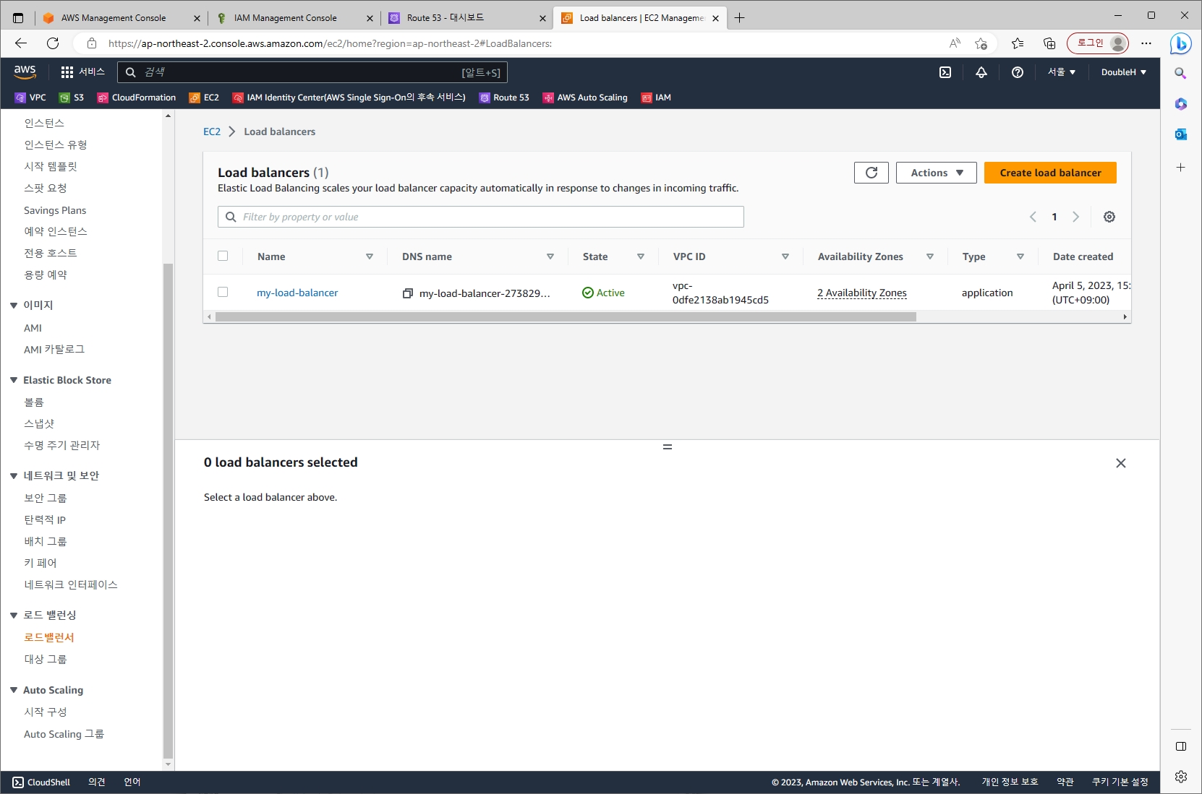This screenshot has width=1202, height=794.
Task: Open the notifications bell
Action: (981, 72)
